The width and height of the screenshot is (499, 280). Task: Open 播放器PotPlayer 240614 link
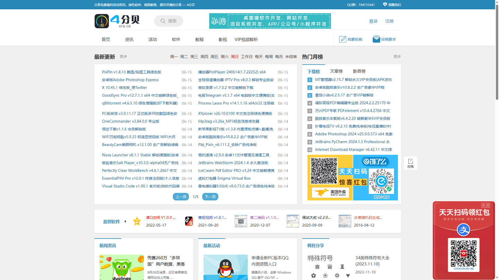pos(232,72)
